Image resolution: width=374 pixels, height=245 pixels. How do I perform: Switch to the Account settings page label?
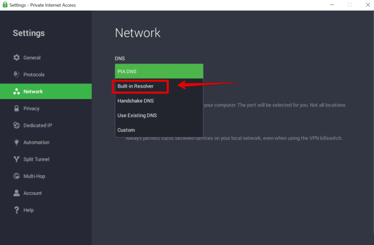(33, 193)
